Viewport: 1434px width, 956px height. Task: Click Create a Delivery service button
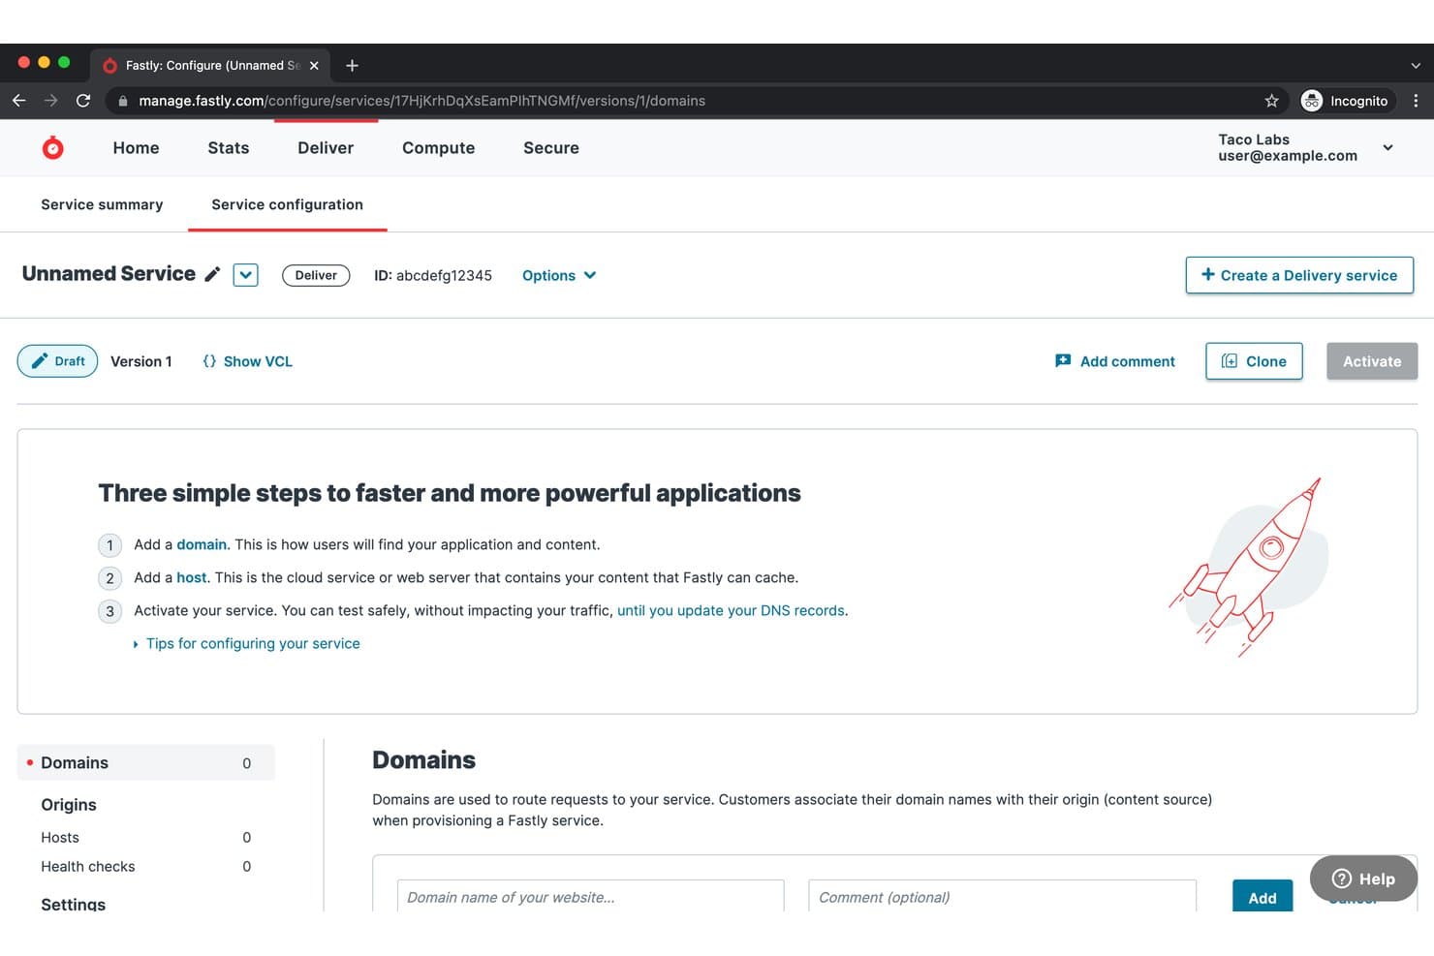1299,275
